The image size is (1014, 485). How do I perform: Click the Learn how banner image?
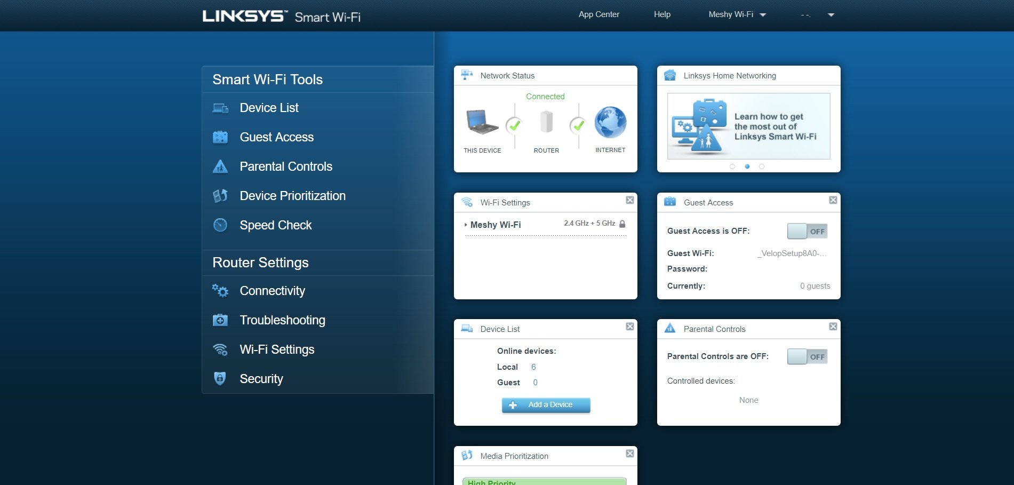[x=748, y=126]
